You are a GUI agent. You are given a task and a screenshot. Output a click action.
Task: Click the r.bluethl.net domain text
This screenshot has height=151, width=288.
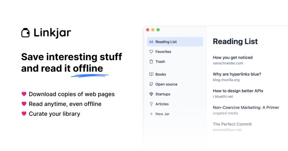point(223,96)
